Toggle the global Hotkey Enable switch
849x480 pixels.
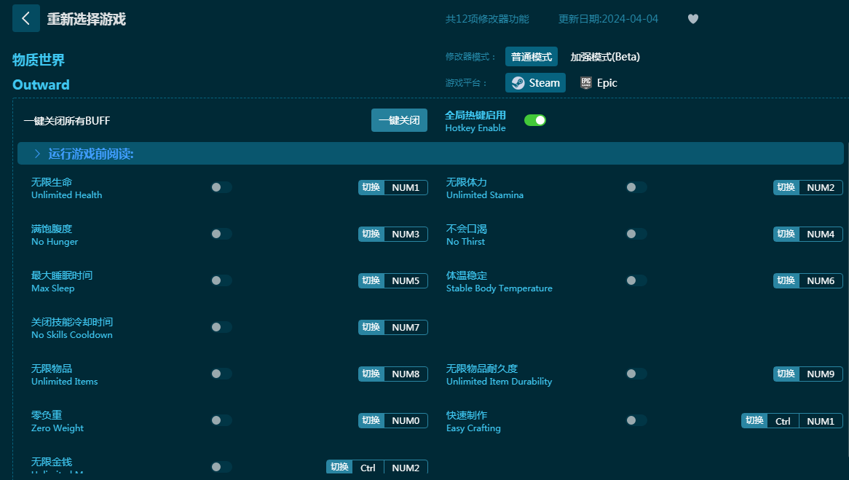point(535,120)
